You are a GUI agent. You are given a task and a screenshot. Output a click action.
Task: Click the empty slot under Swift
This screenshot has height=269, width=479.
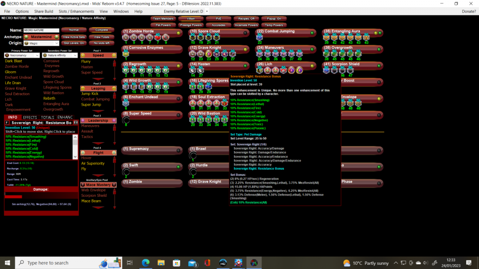125,172
